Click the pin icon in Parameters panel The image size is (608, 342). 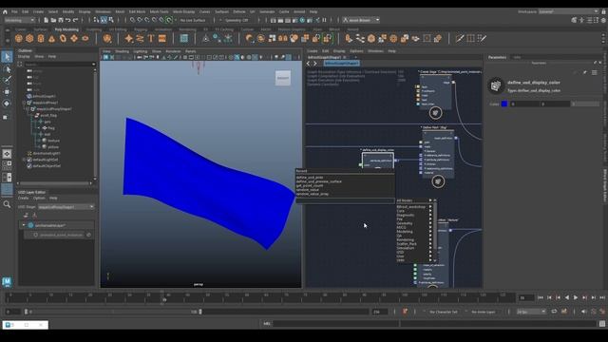(x=585, y=72)
